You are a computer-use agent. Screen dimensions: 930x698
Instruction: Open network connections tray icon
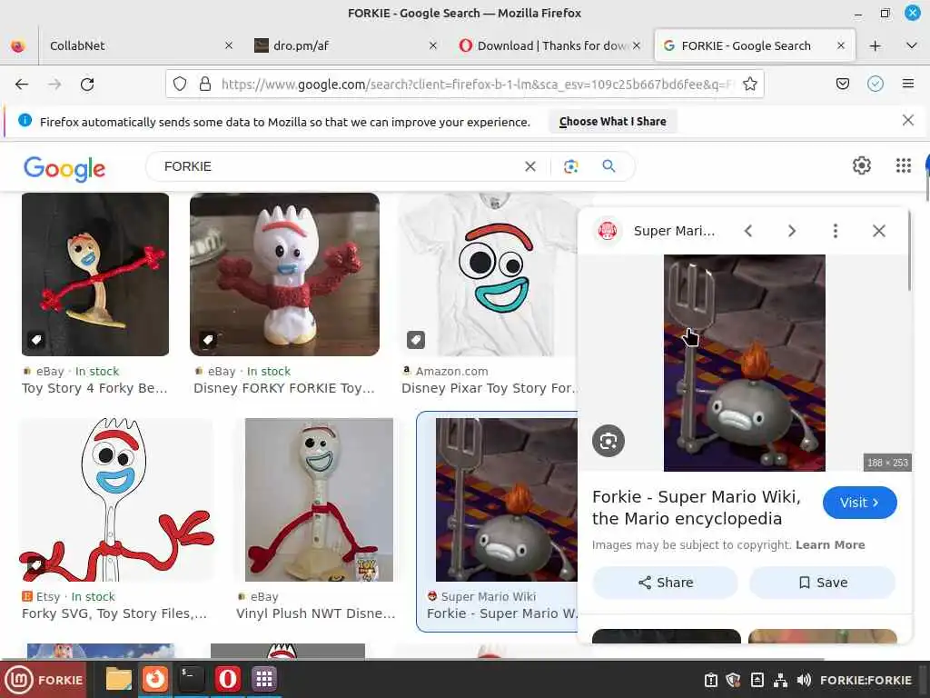click(x=780, y=680)
